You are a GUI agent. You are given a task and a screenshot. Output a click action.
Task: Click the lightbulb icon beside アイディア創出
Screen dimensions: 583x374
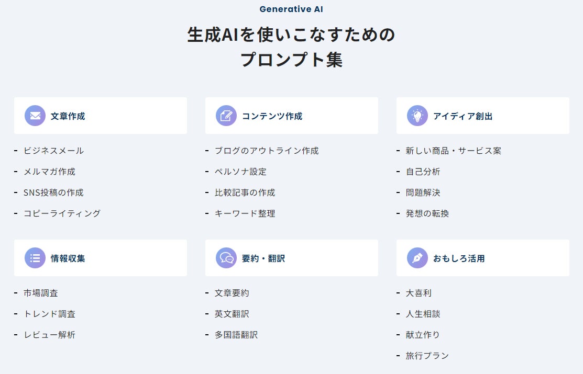pos(417,116)
